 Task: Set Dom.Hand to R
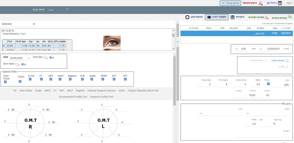(23, 65)
